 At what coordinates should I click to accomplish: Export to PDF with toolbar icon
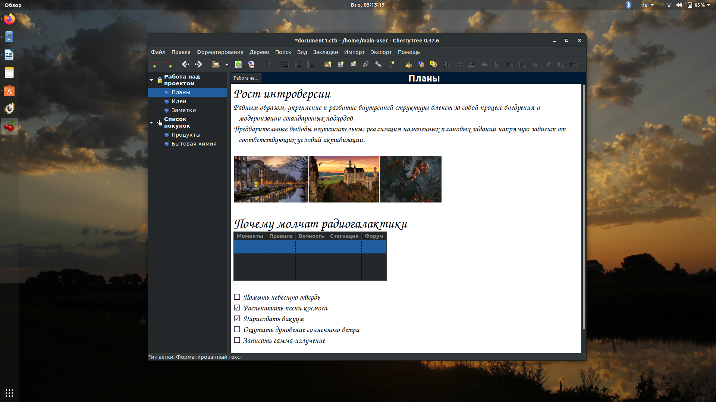click(251, 65)
